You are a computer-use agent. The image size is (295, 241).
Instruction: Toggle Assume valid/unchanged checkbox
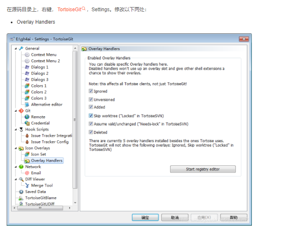pos(91,124)
